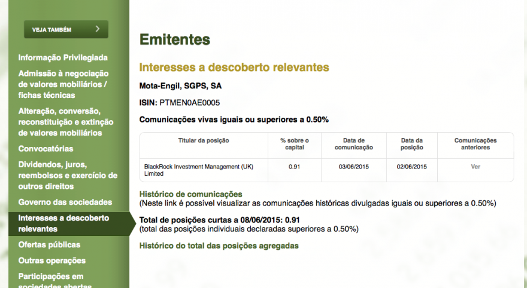Viewport: 527px width, 288px height.
Task: Click the Comunicações anteriores header
Action: coord(475,144)
